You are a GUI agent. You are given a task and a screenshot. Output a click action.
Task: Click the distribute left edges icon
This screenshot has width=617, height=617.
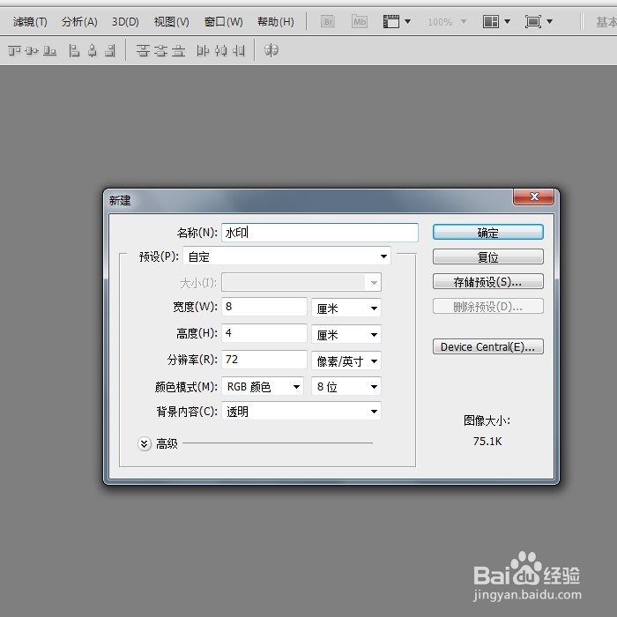pos(203,50)
